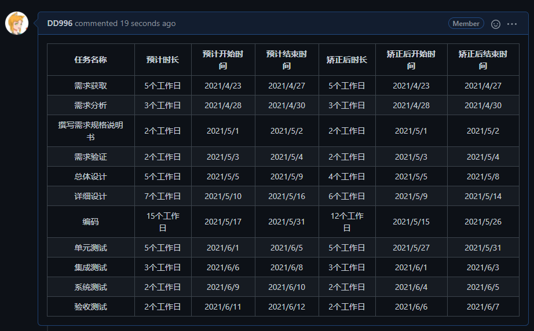Click the 2021/6/7 corrected end date cell
Image resolution: width=534 pixels, height=331 pixels.
(x=483, y=307)
